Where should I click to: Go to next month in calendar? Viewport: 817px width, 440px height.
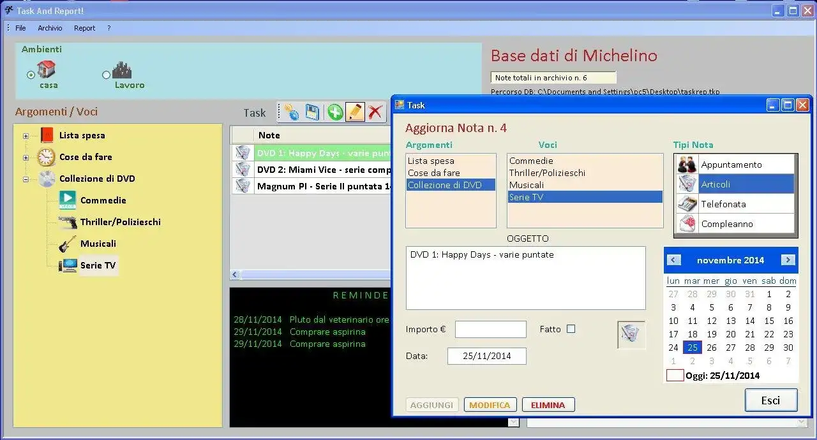pyautogui.click(x=788, y=260)
